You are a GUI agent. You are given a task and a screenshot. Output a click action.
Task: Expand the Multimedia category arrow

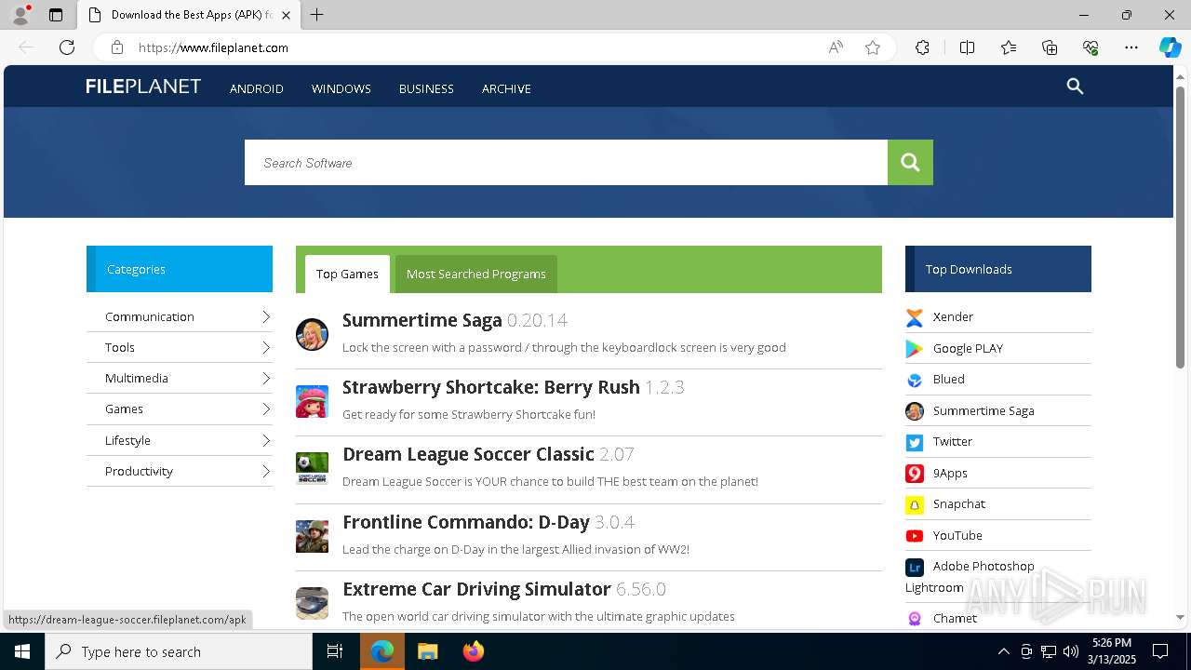pyautogui.click(x=265, y=379)
